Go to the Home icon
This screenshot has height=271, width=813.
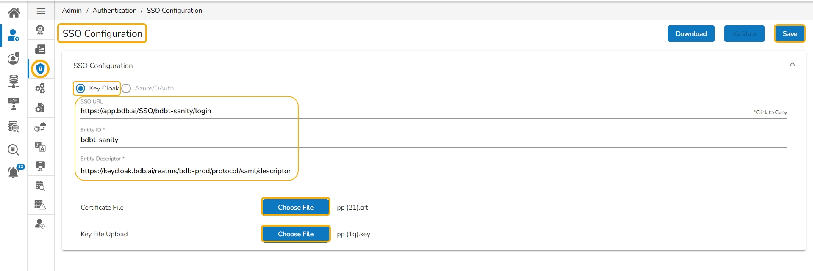[x=14, y=13]
